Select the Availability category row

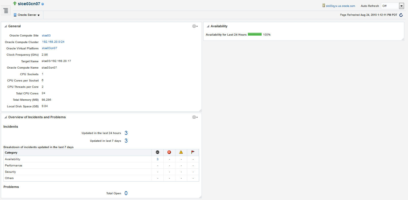tap(101, 159)
